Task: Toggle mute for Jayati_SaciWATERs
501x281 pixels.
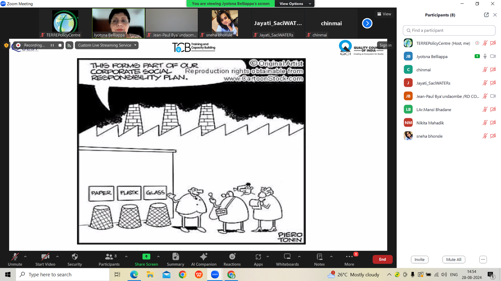Action: click(485, 83)
